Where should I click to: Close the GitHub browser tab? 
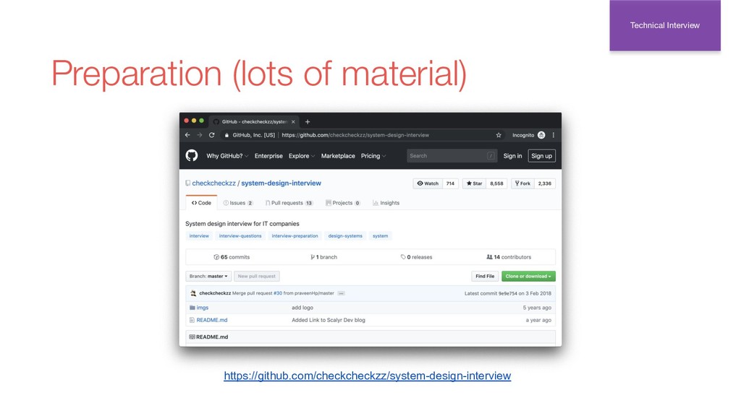click(x=293, y=121)
